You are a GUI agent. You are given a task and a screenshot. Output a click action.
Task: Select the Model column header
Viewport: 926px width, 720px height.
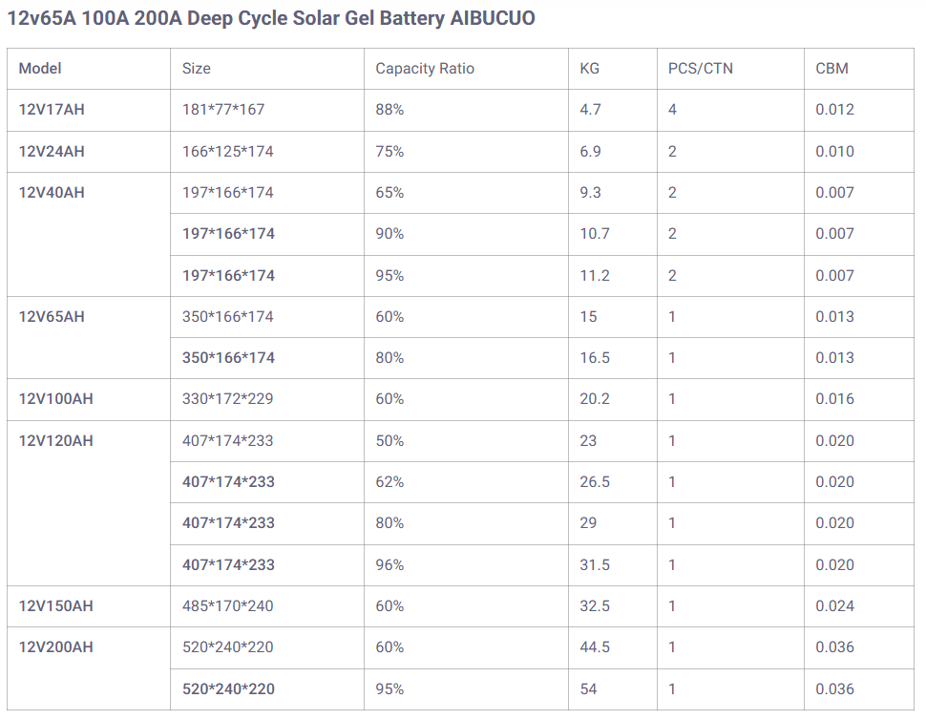(40, 69)
